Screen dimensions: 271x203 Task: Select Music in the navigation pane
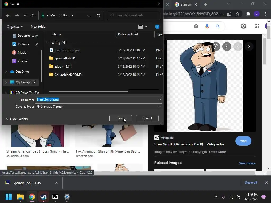coord(22,53)
